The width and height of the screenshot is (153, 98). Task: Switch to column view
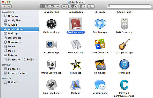tap(52, 6)
